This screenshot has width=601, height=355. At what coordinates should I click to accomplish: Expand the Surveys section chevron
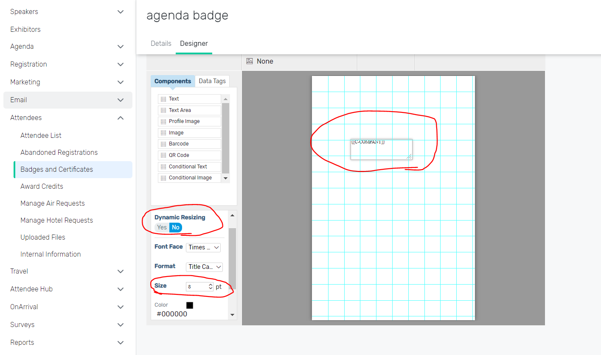pyautogui.click(x=121, y=325)
